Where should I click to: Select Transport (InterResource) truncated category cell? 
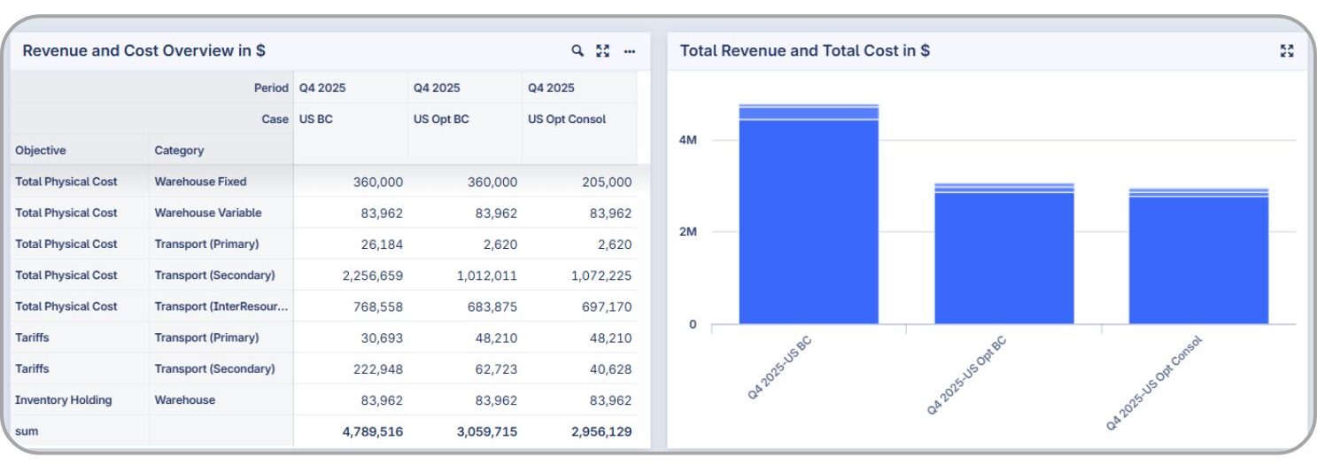click(x=221, y=306)
